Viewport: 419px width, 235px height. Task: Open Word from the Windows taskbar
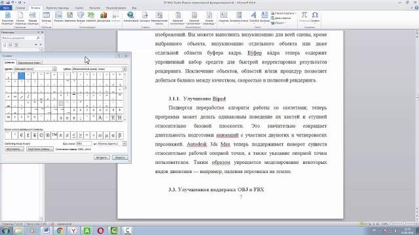tap(46, 230)
